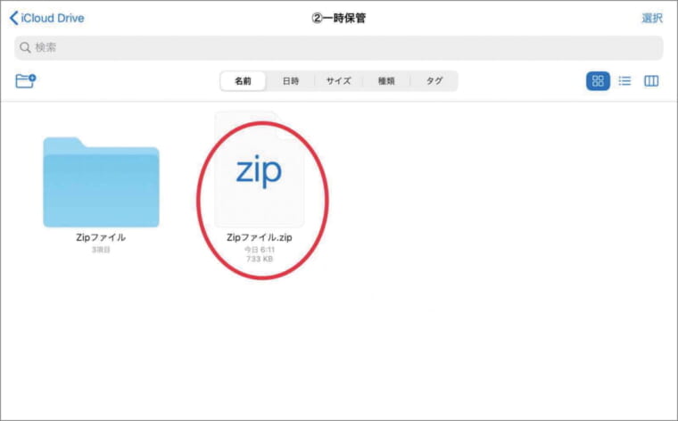Open the zip file thumbnail
Viewport: 678px width, 421px height.
pyautogui.click(x=259, y=171)
